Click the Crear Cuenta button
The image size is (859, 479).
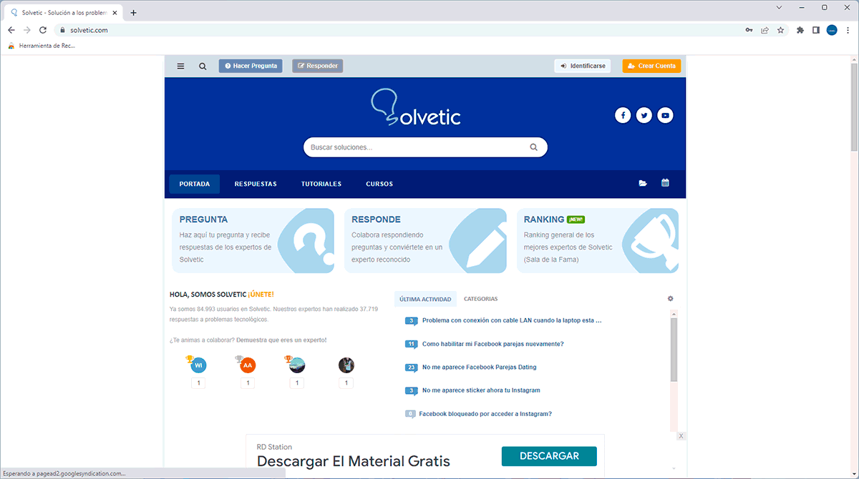(651, 66)
